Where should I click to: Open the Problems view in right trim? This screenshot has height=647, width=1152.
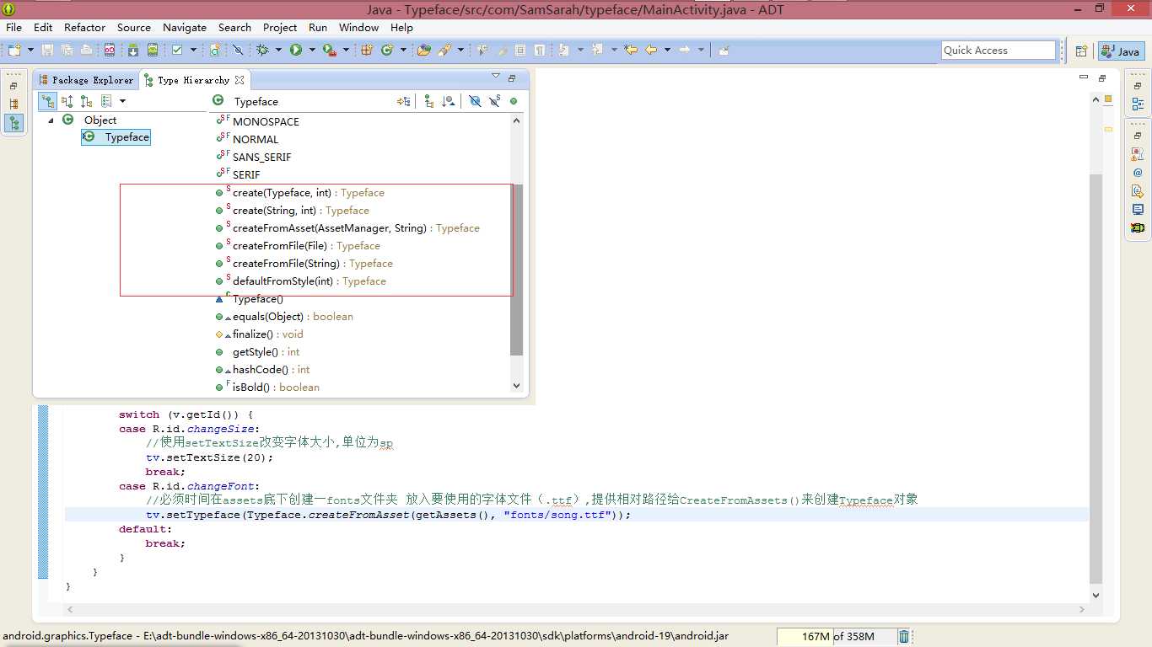click(x=1138, y=154)
